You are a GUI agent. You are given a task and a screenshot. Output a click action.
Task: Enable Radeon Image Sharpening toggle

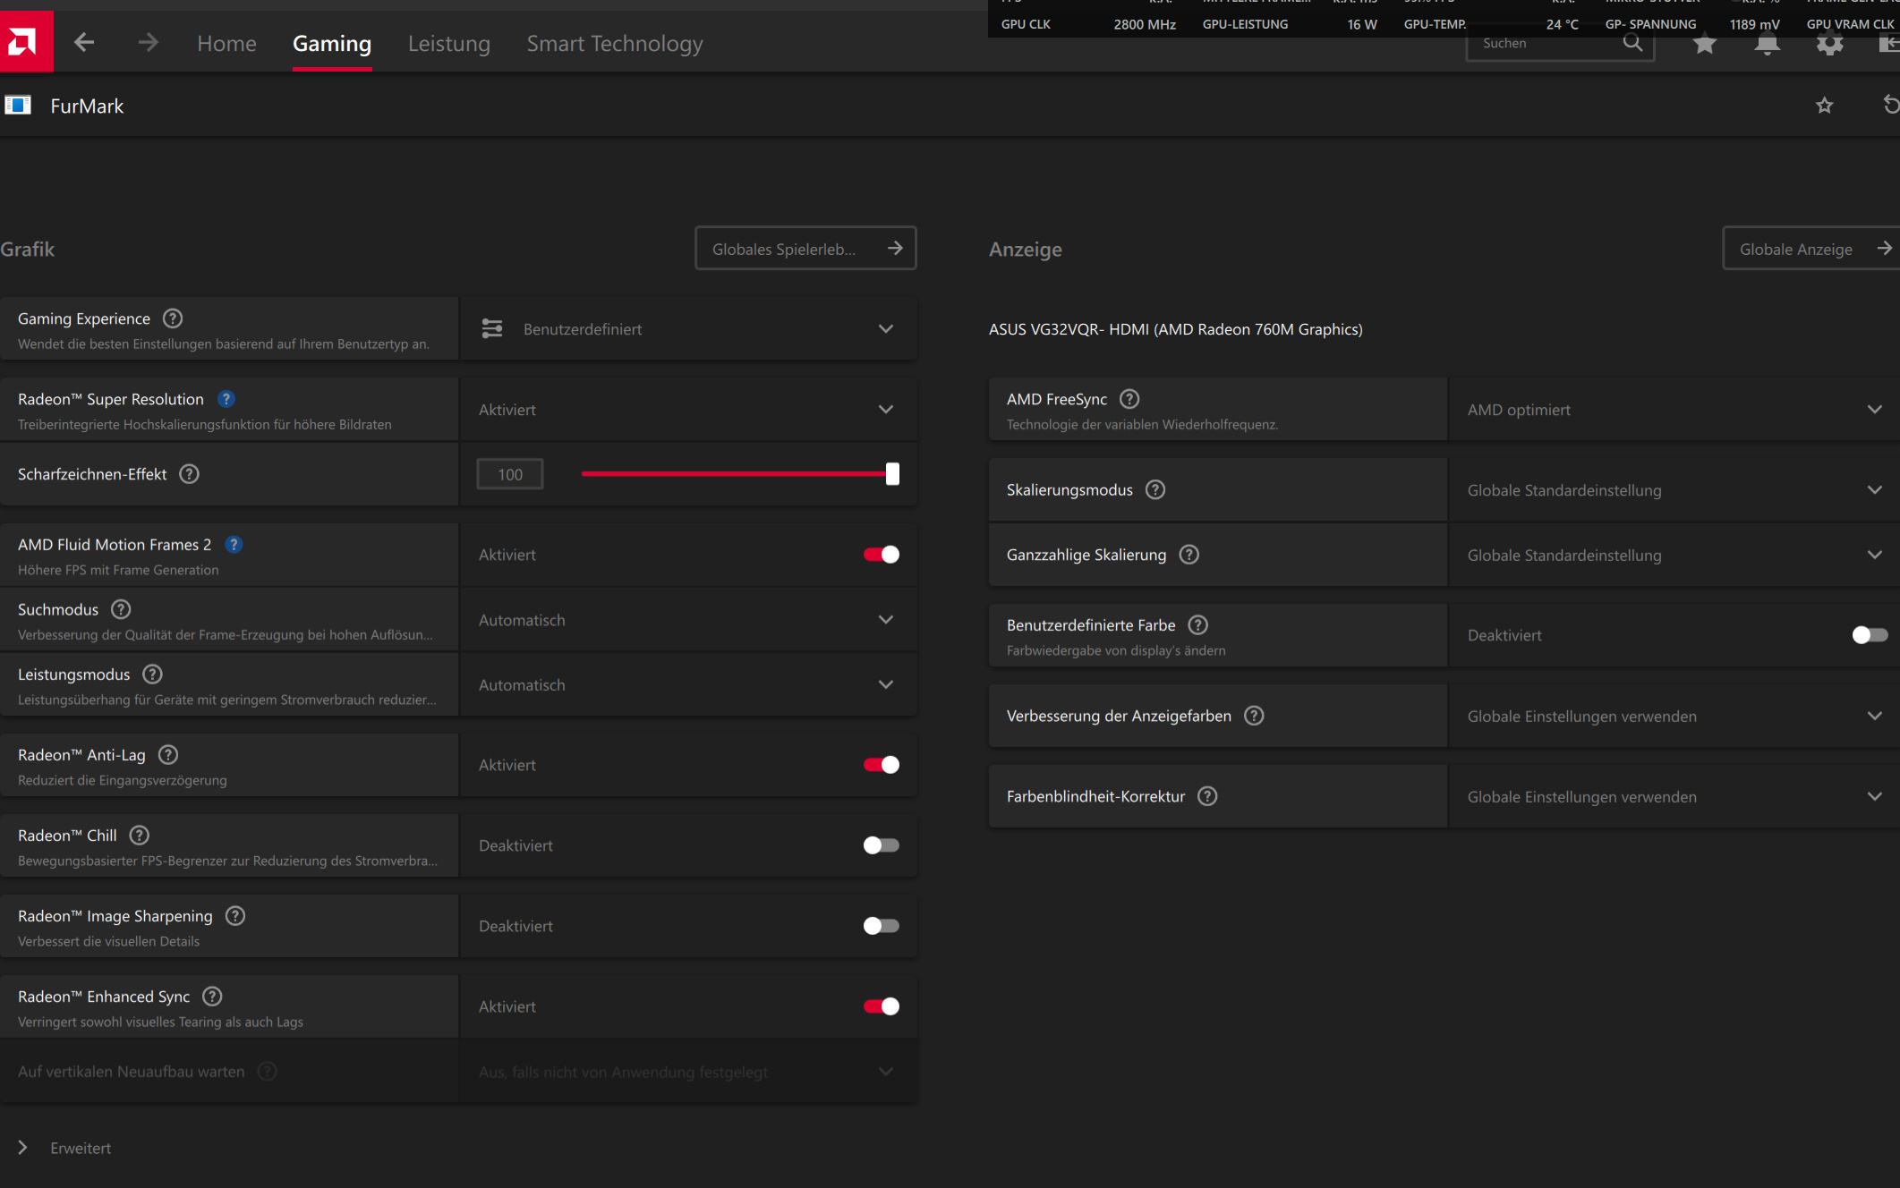[x=882, y=926]
